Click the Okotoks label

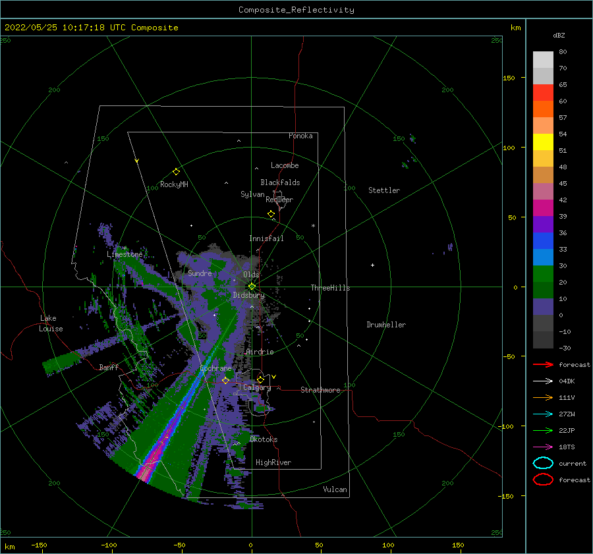[x=264, y=439]
